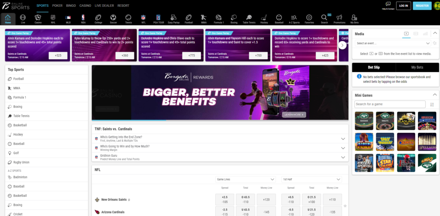Screen dimensions: 440x216
Task: Add the +775 parlay odds
Action: point(192,55)
